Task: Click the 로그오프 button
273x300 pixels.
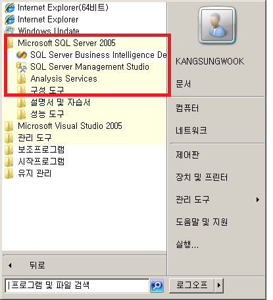Action: click(x=191, y=286)
